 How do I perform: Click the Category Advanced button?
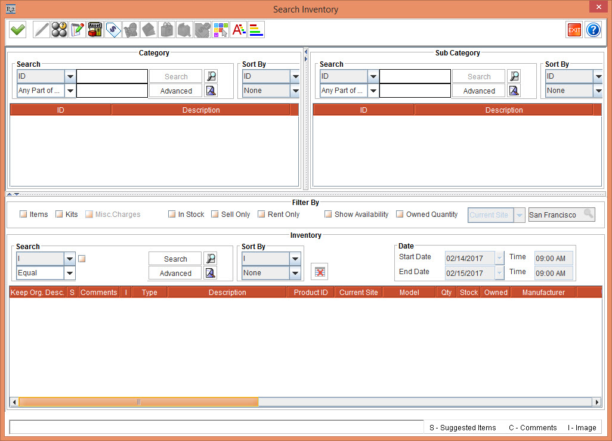point(176,91)
